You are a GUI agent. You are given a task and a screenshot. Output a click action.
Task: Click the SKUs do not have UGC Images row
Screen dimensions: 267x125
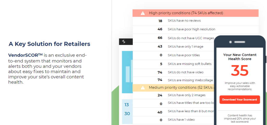(x=173, y=38)
